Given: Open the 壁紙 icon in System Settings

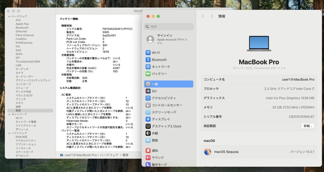Looking at the screenshot, I should click(x=148, y=140).
